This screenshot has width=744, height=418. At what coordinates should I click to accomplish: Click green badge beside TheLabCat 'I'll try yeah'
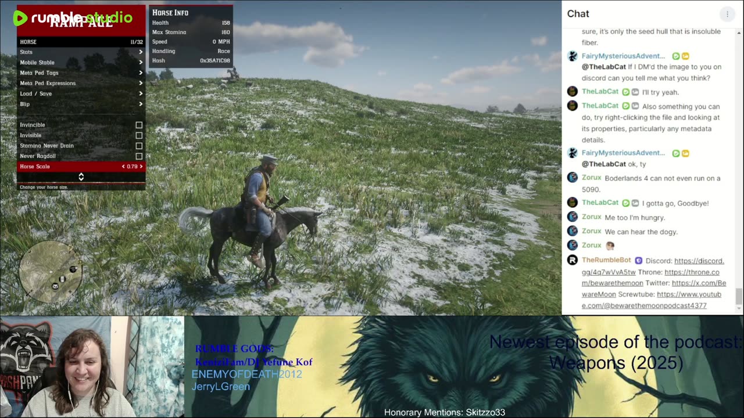(626, 92)
